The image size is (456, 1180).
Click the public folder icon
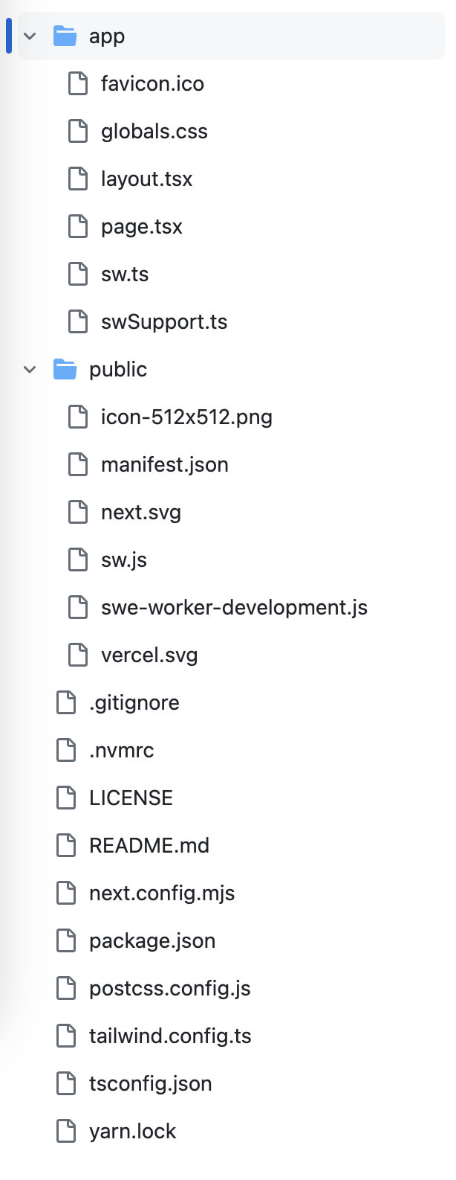pos(65,369)
